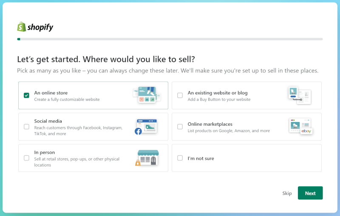Image resolution: width=340 pixels, height=216 pixels.
Task: Click the retail storefront illustration
Action: (x=147, y=158)
